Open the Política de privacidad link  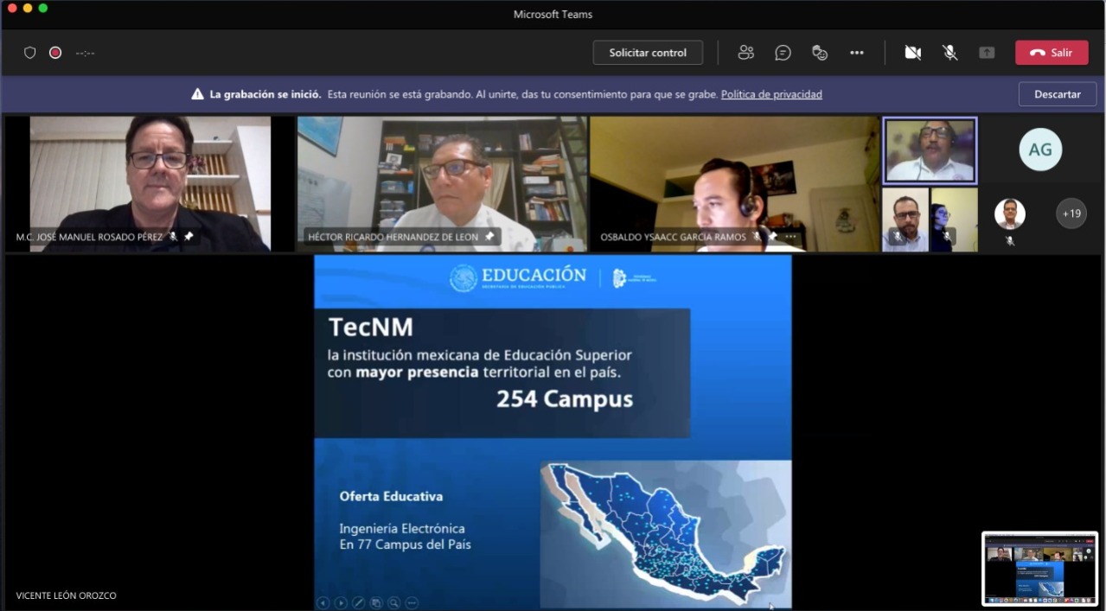coord(771,94)
